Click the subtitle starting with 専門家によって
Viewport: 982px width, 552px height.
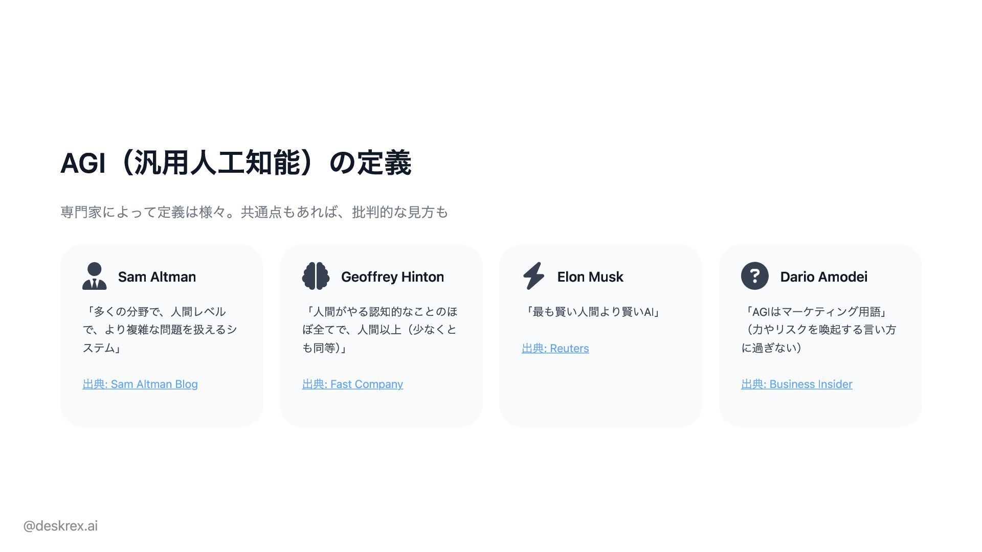point(254,212)
